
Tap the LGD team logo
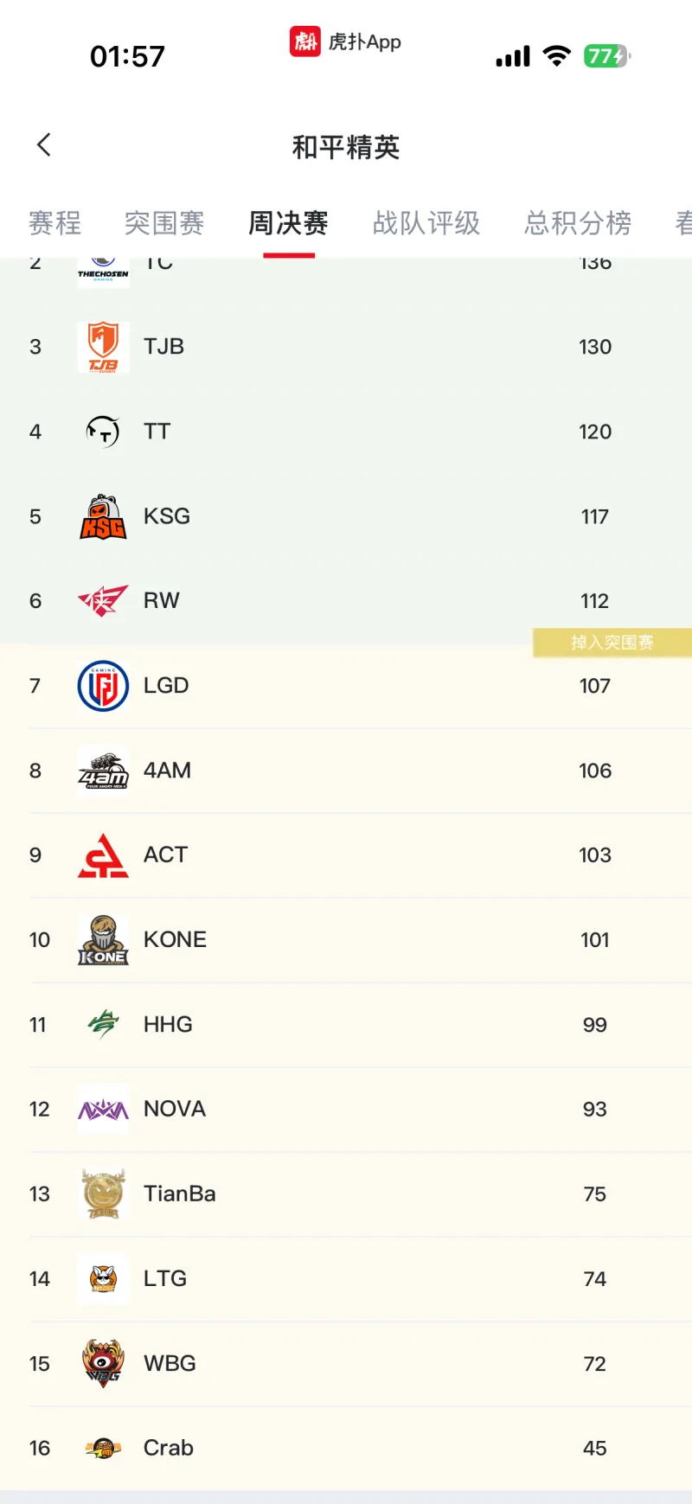tap(103, 686)
